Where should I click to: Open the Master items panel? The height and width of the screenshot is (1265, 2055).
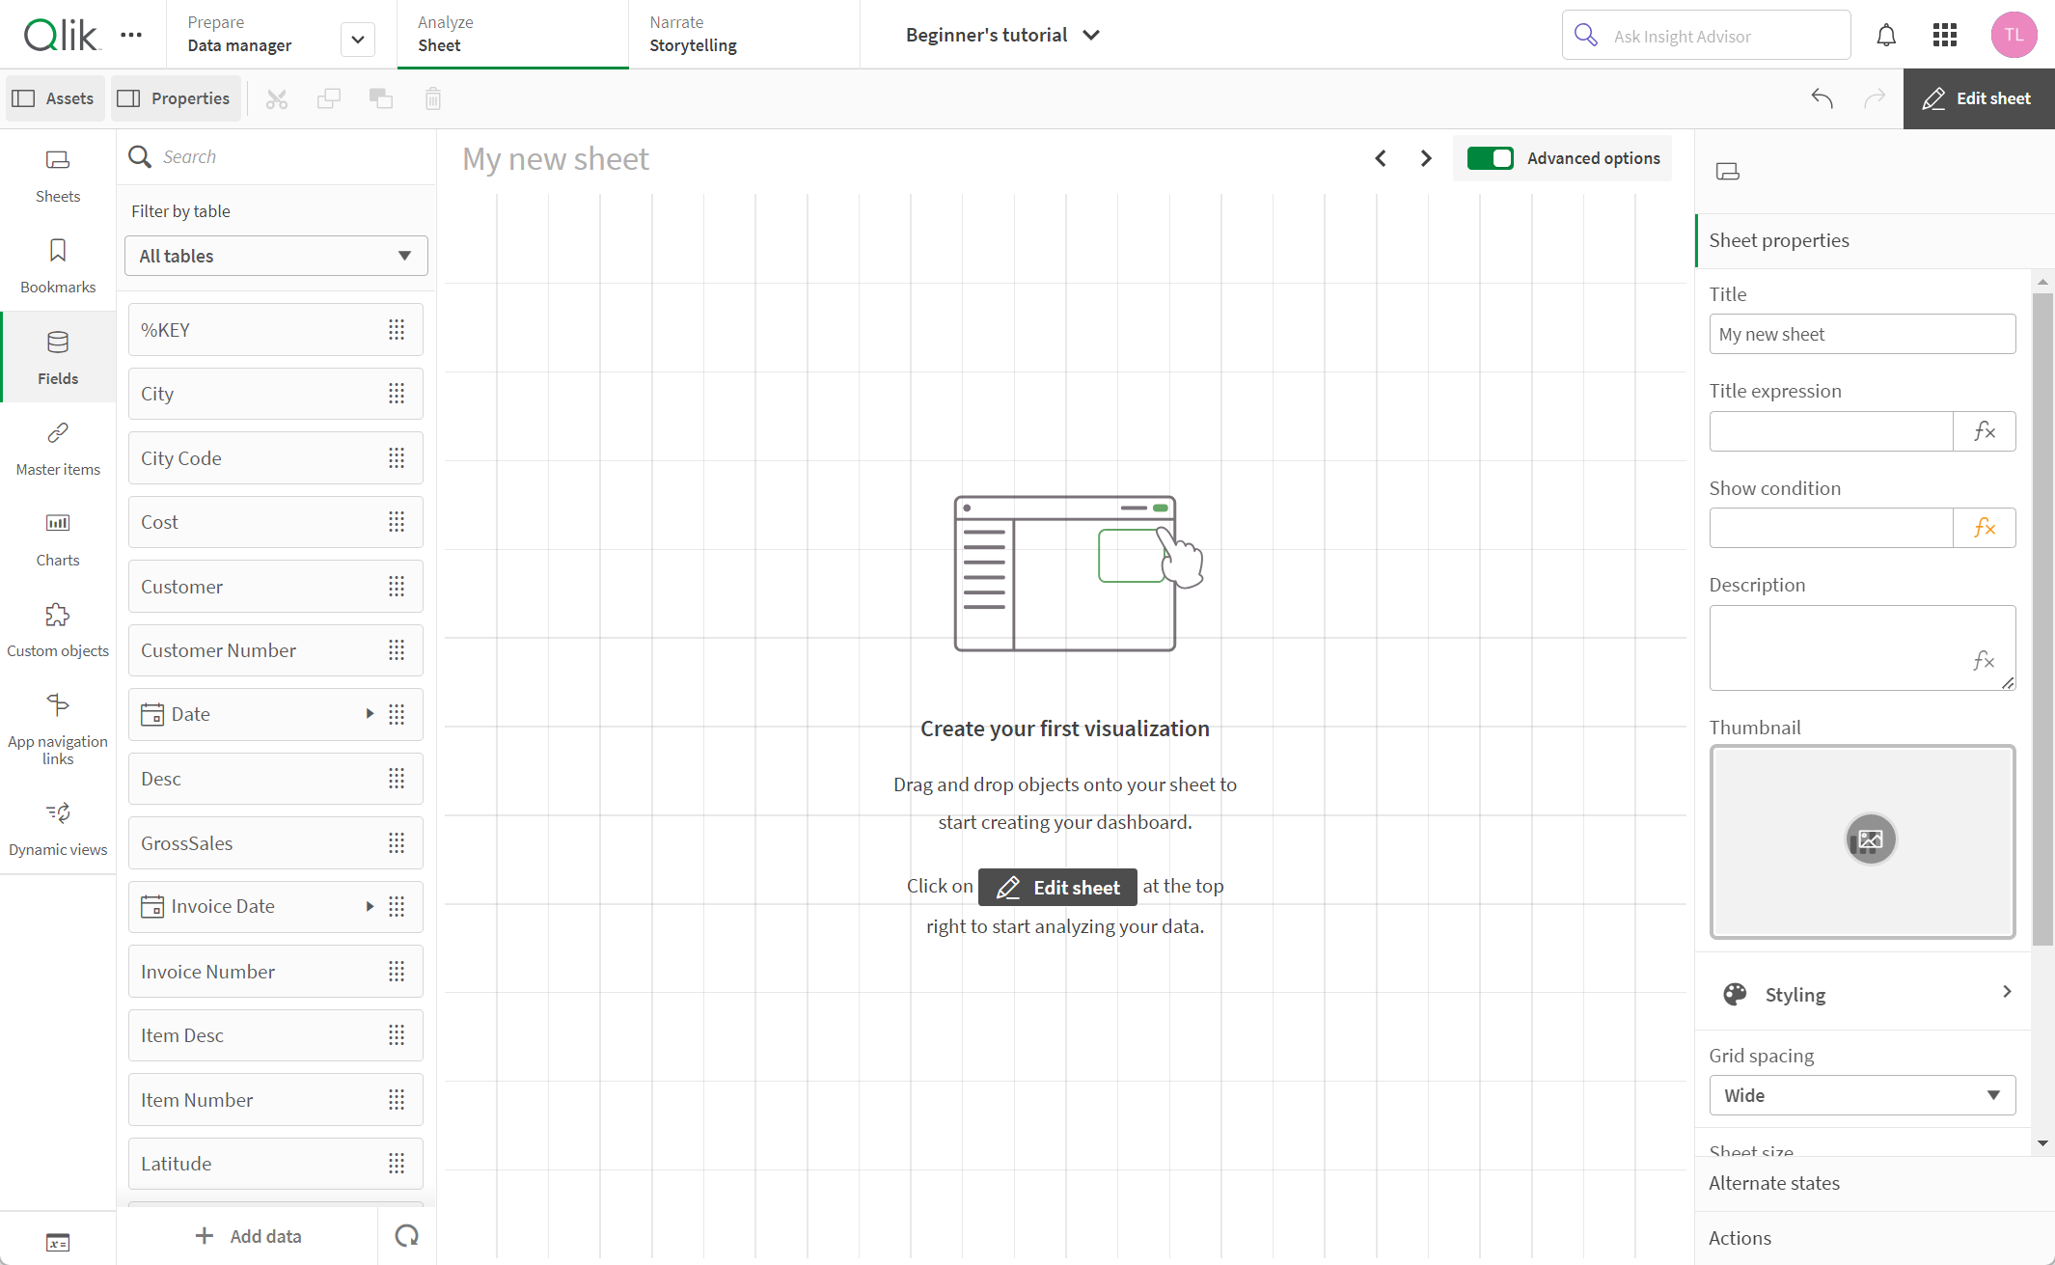tap(57, 449)
